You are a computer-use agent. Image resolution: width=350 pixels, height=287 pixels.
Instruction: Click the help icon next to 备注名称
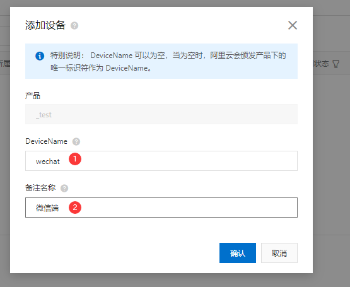point(64,188)
